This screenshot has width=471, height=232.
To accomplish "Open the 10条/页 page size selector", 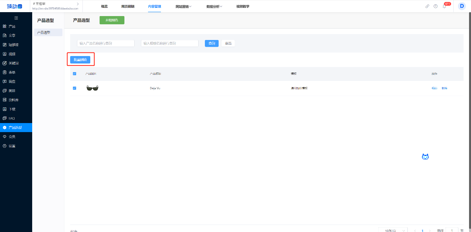I will (392, 230).
